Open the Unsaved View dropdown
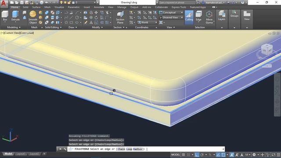This screenshot has width=281, height=158. click(x=171, y=18)
